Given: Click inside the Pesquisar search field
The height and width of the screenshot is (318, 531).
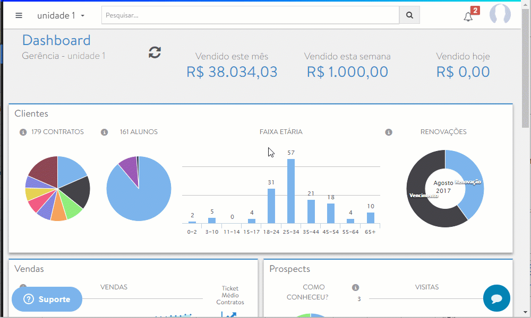Looking at the screenshot, I should click(250, 15).
